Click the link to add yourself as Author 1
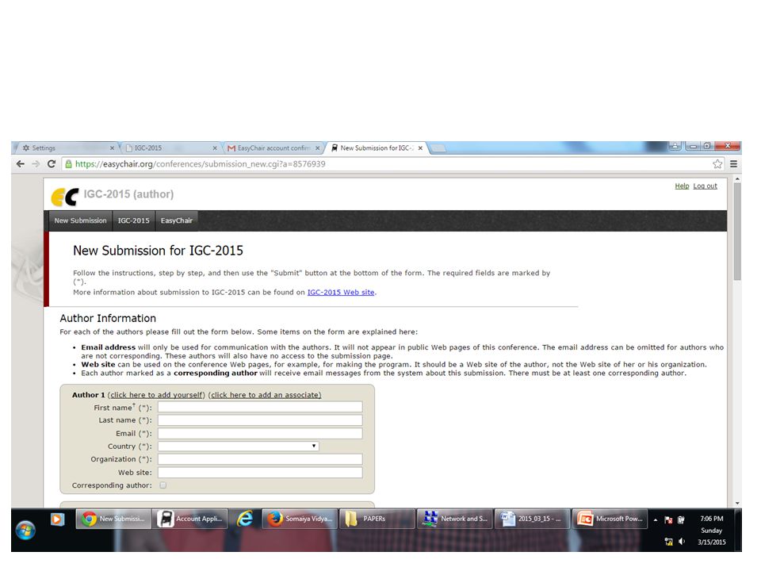The width and height of the screenshot is (761, 571). tap(156, 395)
